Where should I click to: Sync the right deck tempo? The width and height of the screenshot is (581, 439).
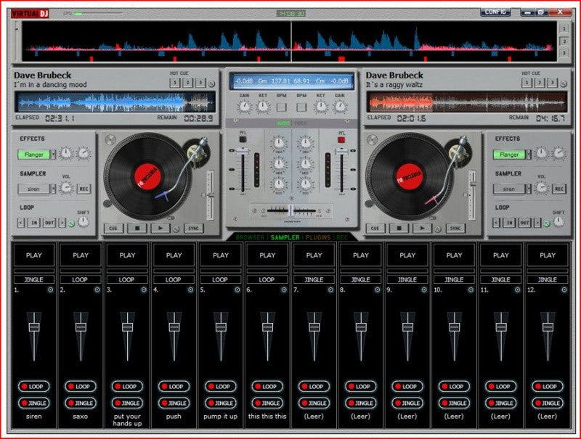coord(455,228)
